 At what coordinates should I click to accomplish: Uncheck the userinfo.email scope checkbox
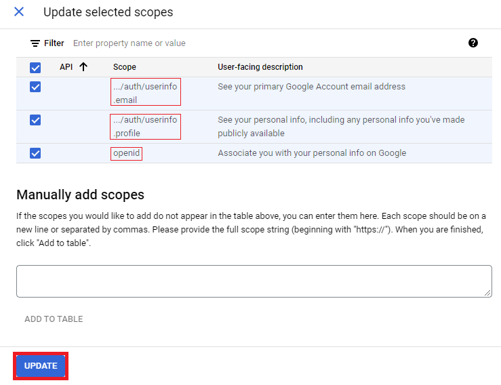[35, 87]
